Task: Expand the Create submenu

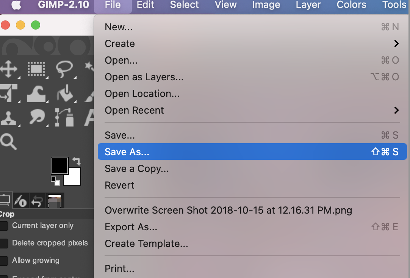Action: pos(252,44)
